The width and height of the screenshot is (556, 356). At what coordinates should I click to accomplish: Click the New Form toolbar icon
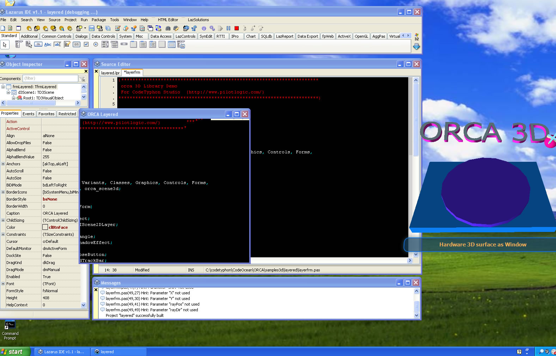coord(18,28)
